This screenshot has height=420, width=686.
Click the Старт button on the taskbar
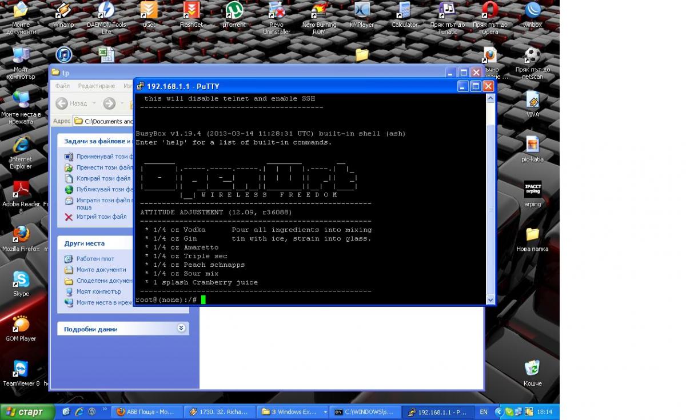pyautogui.click(x=27, y=412)
